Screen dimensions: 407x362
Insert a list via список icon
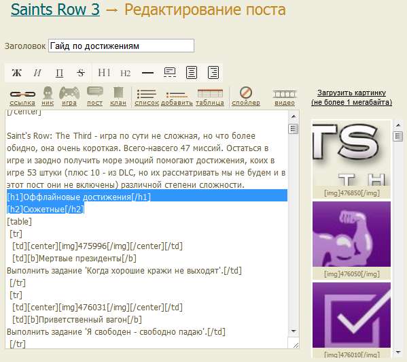pos(147,97)
